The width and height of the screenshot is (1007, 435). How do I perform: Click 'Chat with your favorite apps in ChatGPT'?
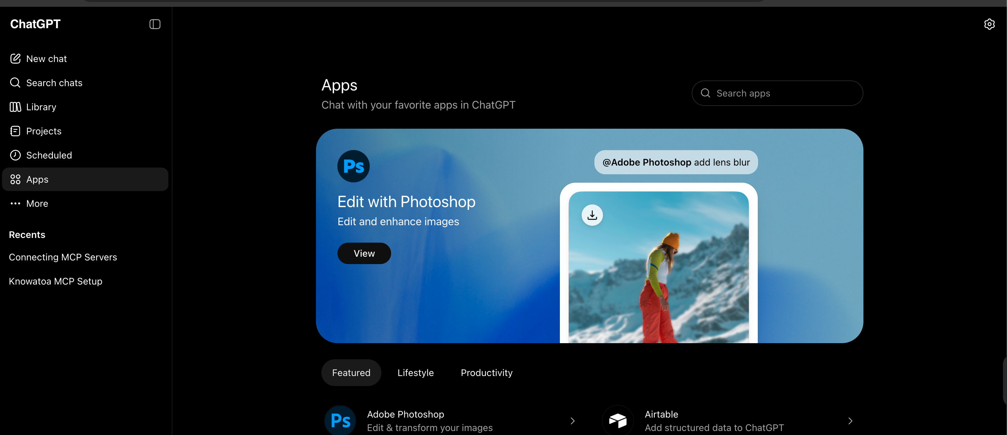coord(418,105)
